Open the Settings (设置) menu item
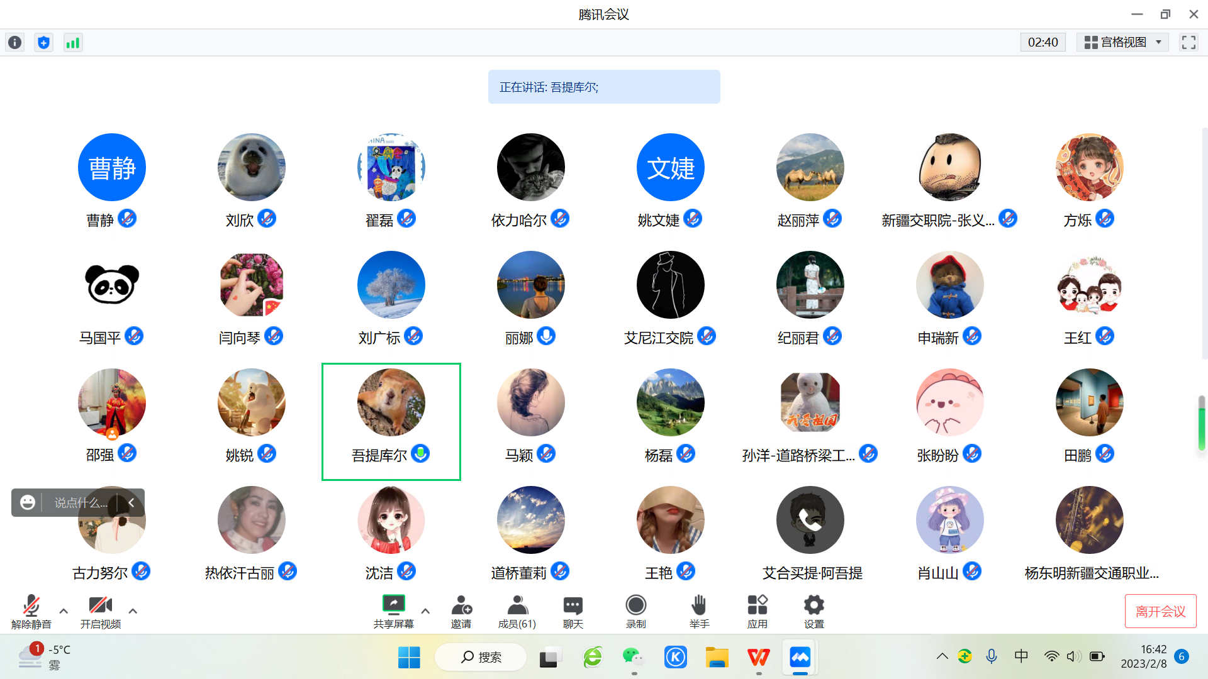 [814, 606]
